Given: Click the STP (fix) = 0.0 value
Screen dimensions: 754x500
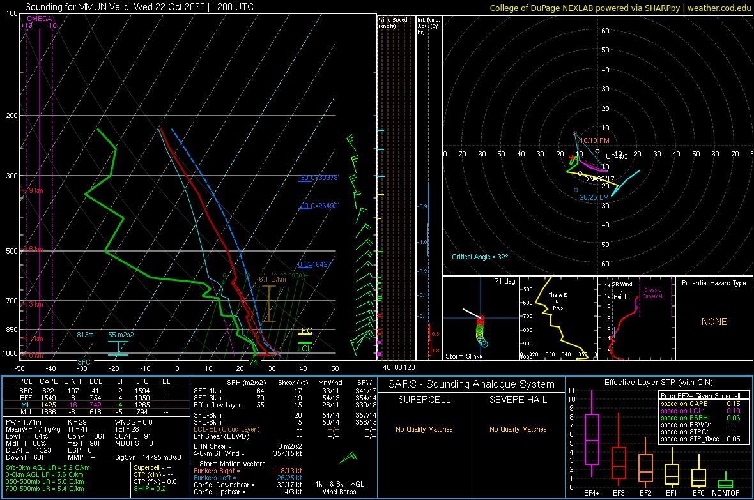Looking at the screenshot, I should click(155, 481).
